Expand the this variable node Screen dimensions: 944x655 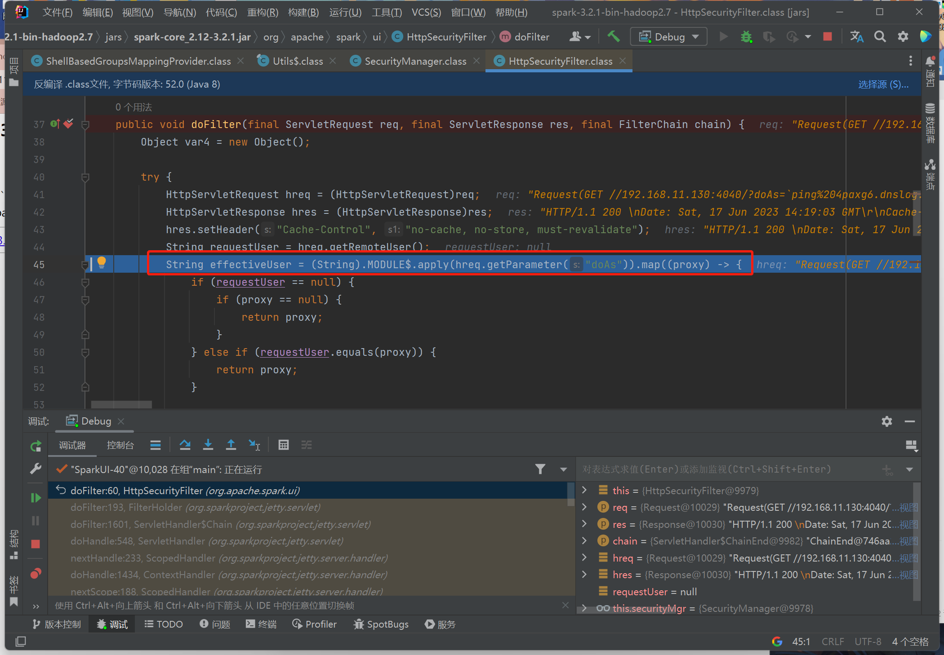584,490
